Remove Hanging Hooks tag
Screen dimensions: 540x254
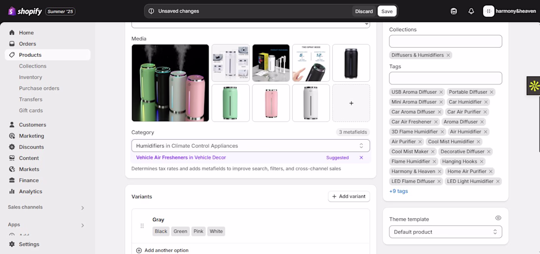coord(482,161)
